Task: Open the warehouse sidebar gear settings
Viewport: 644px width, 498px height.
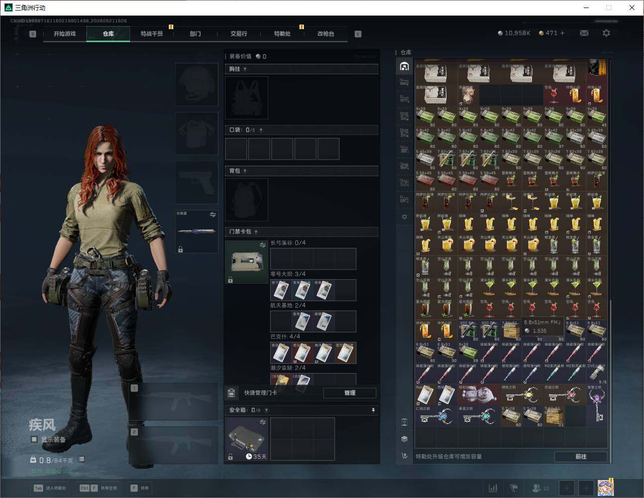Action: pos(404,217)
